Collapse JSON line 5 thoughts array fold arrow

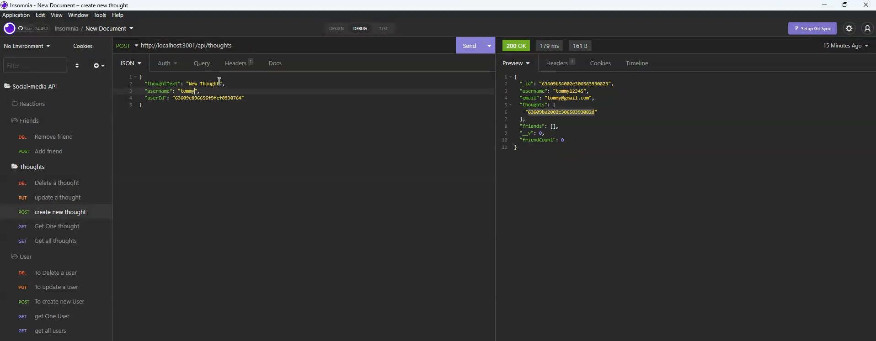[x=510, y=105]
